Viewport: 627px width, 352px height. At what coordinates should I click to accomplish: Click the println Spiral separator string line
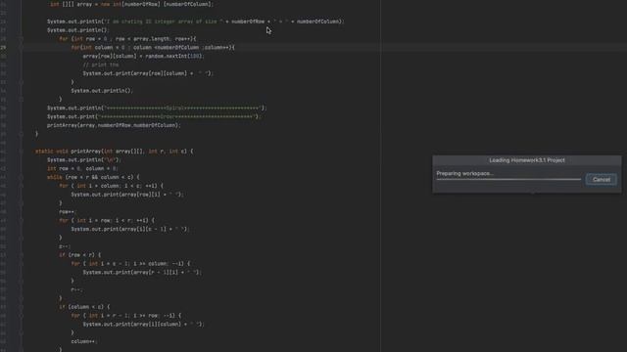tap(157, 109)
